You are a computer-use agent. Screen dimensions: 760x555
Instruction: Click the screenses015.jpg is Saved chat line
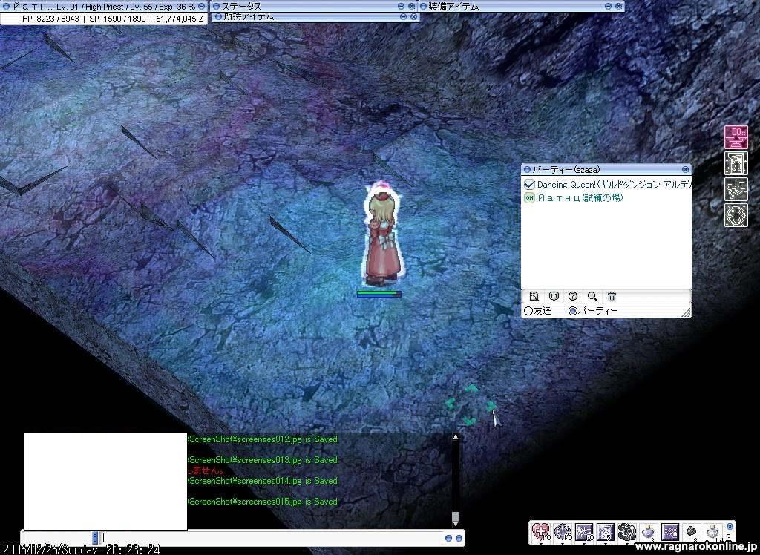[x=263, y=502]
